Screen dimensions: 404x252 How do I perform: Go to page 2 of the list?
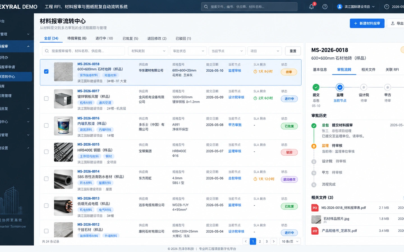pos(260,241)
